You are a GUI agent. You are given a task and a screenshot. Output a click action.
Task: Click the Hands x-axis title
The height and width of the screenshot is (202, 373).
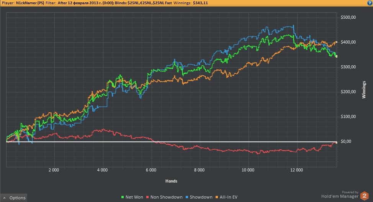172,181
